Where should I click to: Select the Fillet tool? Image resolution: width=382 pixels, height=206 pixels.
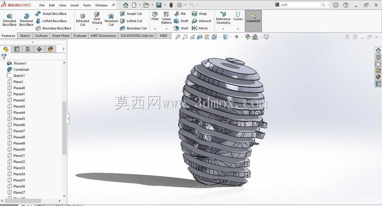coord(155,16)
